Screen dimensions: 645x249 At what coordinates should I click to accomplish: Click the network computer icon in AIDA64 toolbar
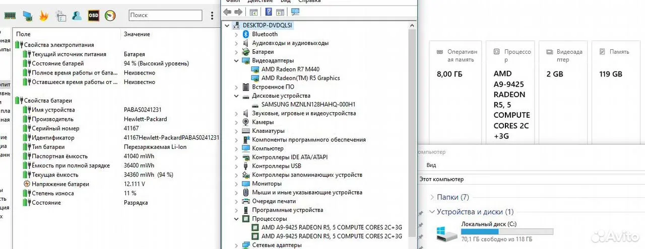tap(27, 16)
